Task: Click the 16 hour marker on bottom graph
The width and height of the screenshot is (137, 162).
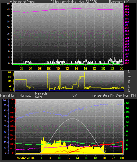Action: [86, 158]
